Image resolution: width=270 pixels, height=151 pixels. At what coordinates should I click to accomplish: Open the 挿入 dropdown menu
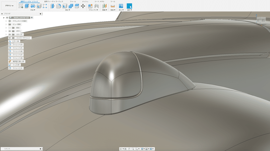121,10
